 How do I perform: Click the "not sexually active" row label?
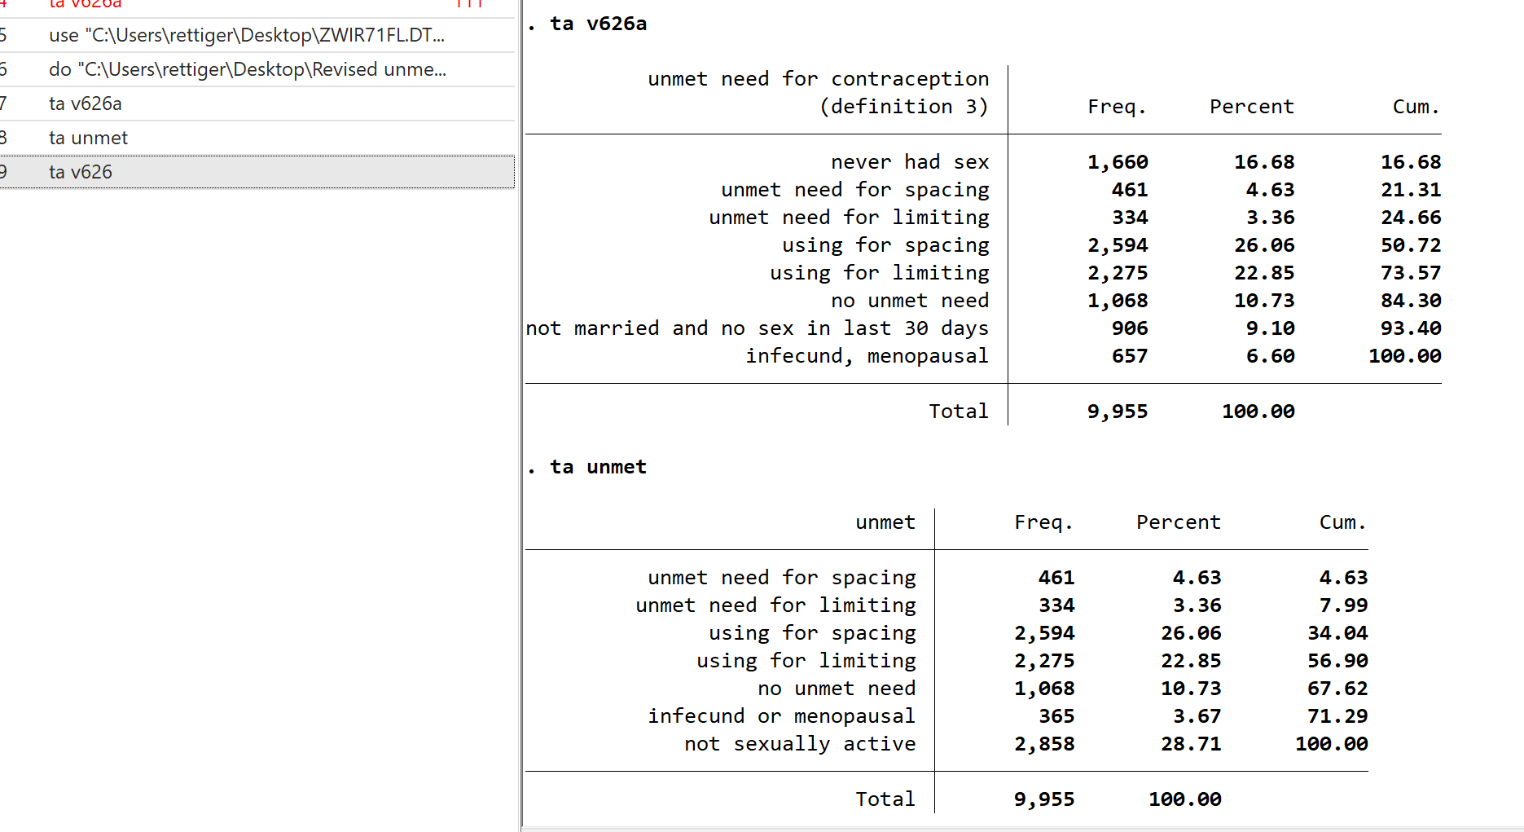click(x=799, y=745)
